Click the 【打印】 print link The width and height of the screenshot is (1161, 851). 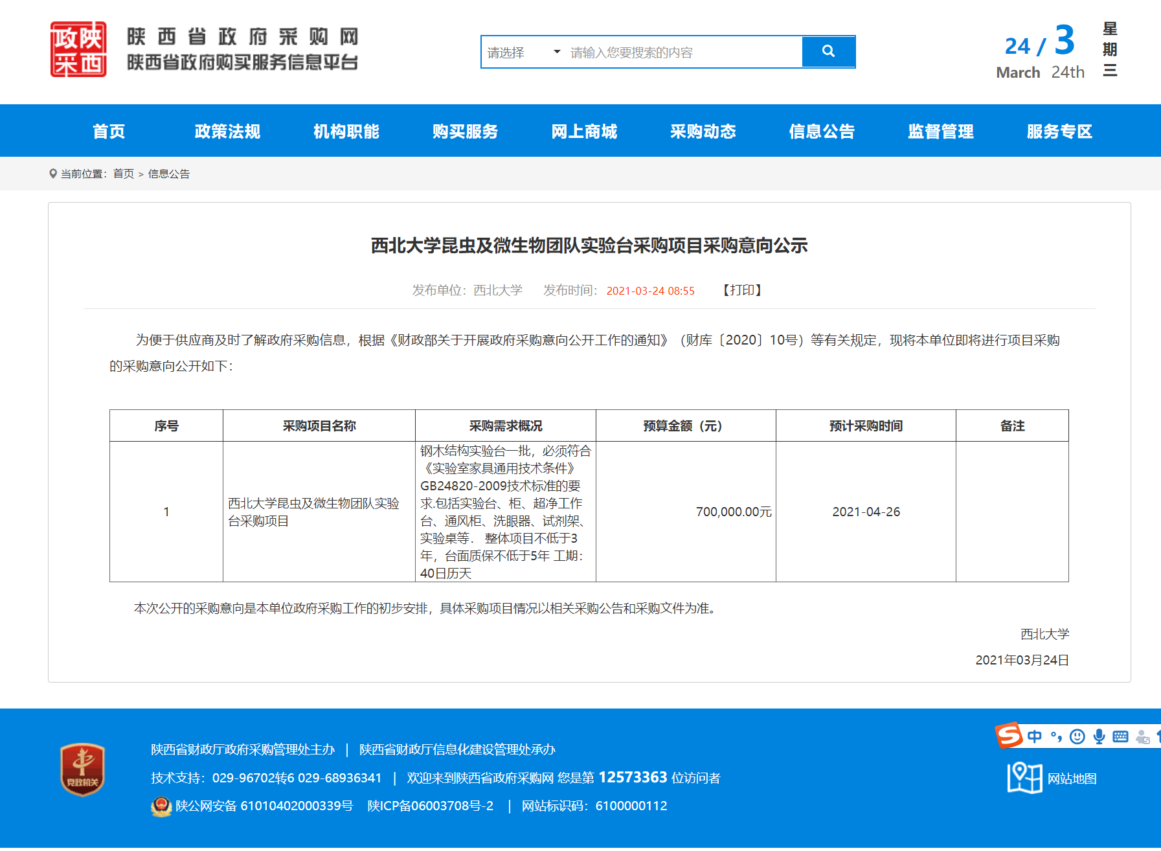click(742, 290)
